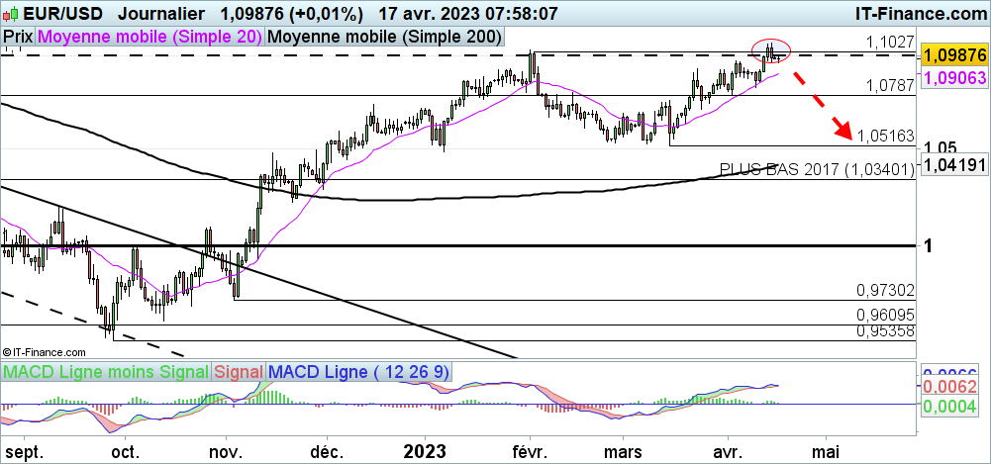Click the yellow current price tag 1,09876
This screenshot has width=991, height=464.
point(953,56)
